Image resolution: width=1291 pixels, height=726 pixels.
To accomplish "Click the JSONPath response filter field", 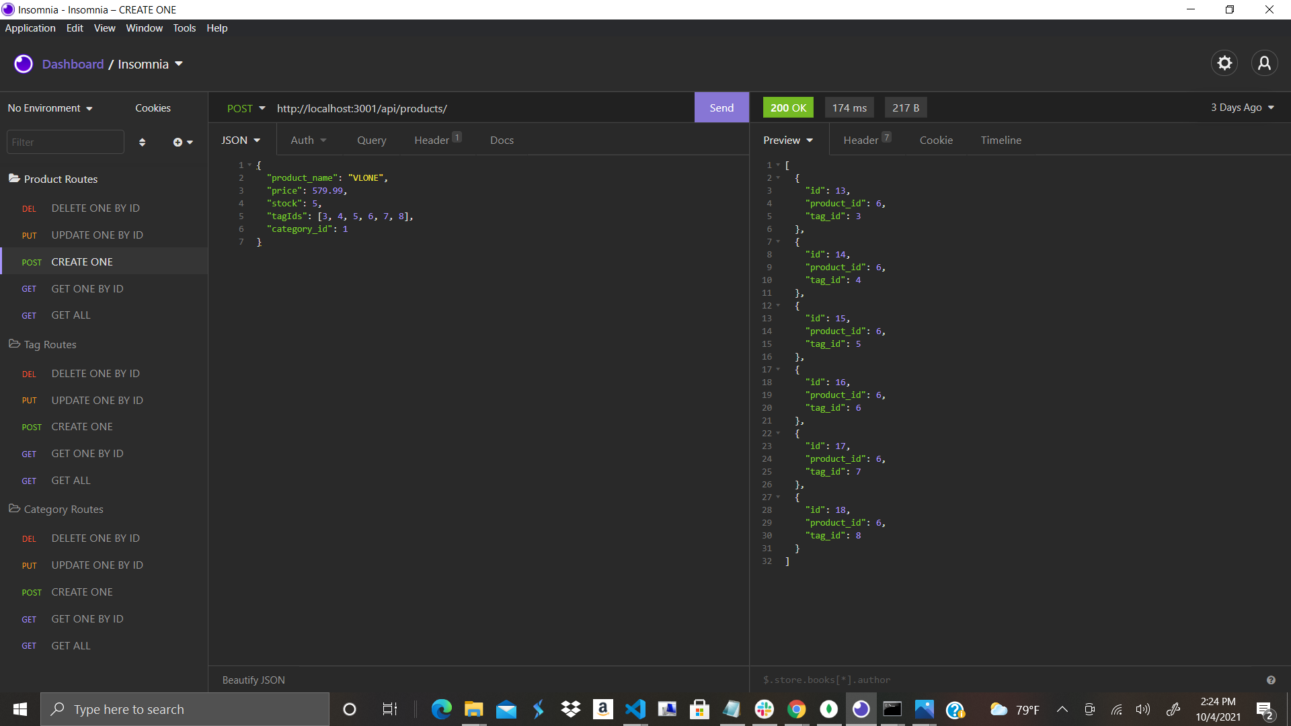I will (x=1009, y=680).
